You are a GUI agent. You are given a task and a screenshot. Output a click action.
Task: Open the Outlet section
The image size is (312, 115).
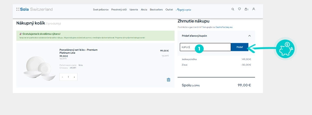point(169,10)
